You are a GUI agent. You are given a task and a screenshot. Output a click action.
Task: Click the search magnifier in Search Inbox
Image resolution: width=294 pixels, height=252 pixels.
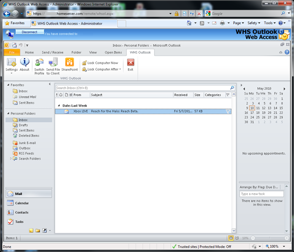[232, 88]
